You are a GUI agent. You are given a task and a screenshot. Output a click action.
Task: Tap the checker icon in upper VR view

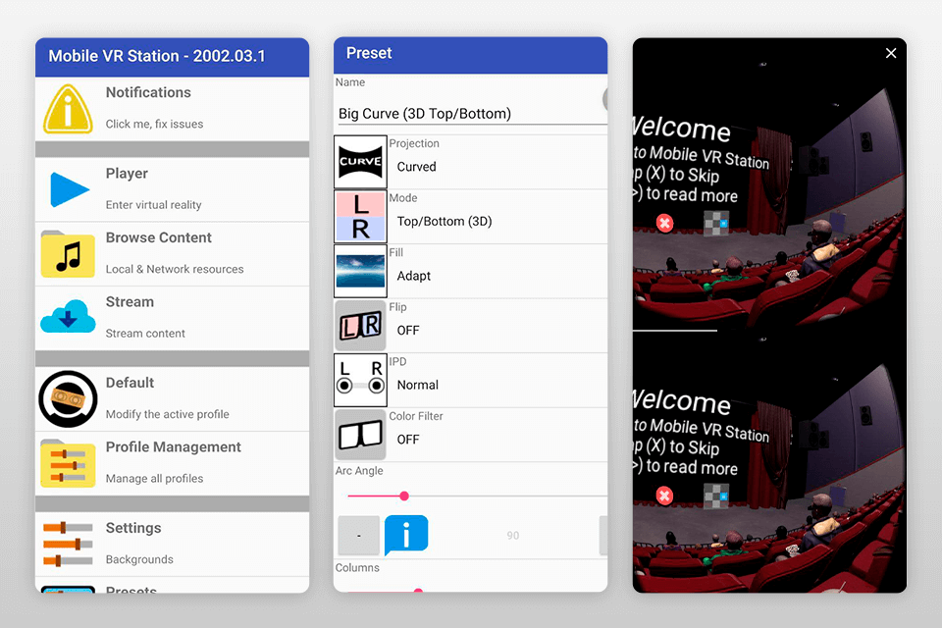coord(716,224)
